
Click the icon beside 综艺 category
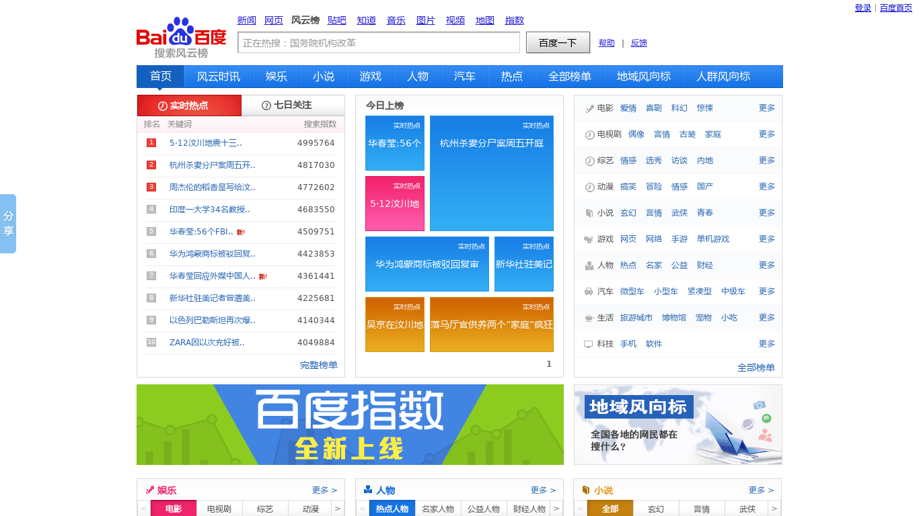(x=589, y=161)
